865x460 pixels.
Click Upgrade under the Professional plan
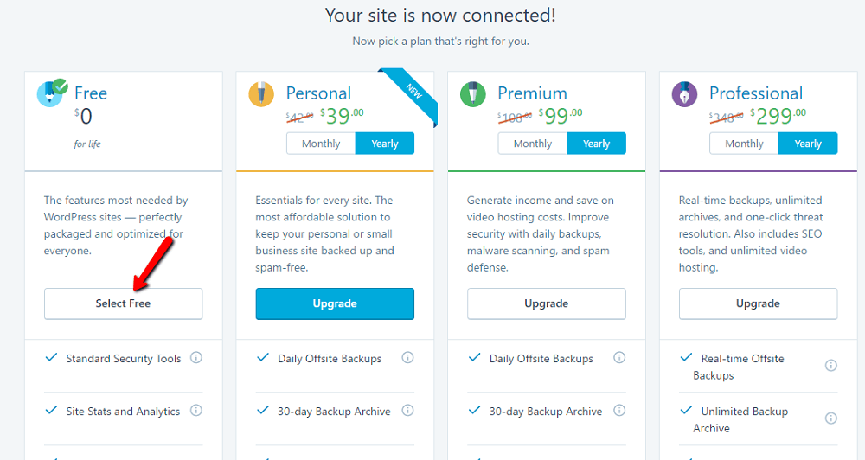click(x=758, y=303)
